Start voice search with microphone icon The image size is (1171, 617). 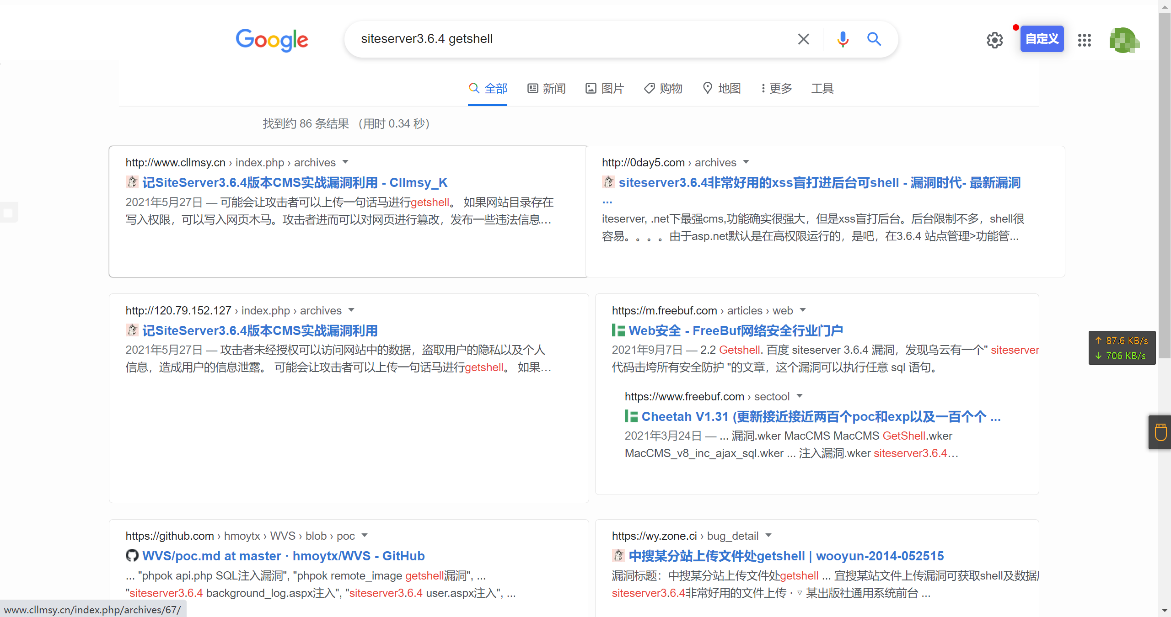click(843, 39)
